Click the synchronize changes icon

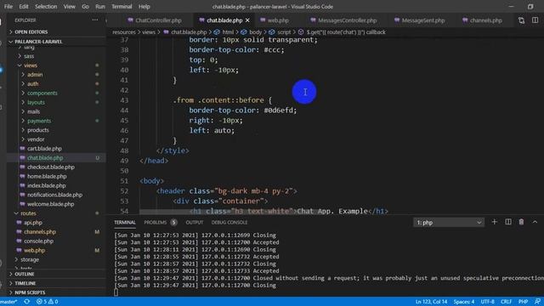tap(26, 302)
